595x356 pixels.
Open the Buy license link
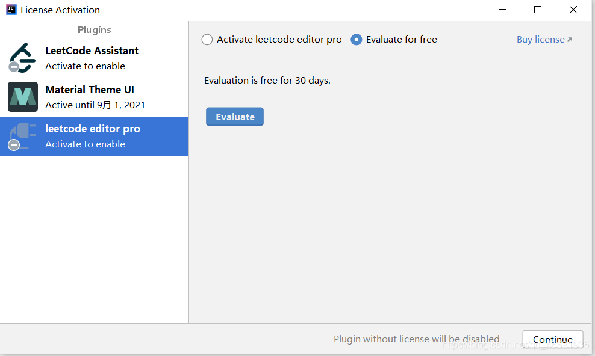544,39
